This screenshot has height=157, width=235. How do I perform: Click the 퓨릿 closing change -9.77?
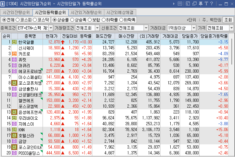pos(223,59)
